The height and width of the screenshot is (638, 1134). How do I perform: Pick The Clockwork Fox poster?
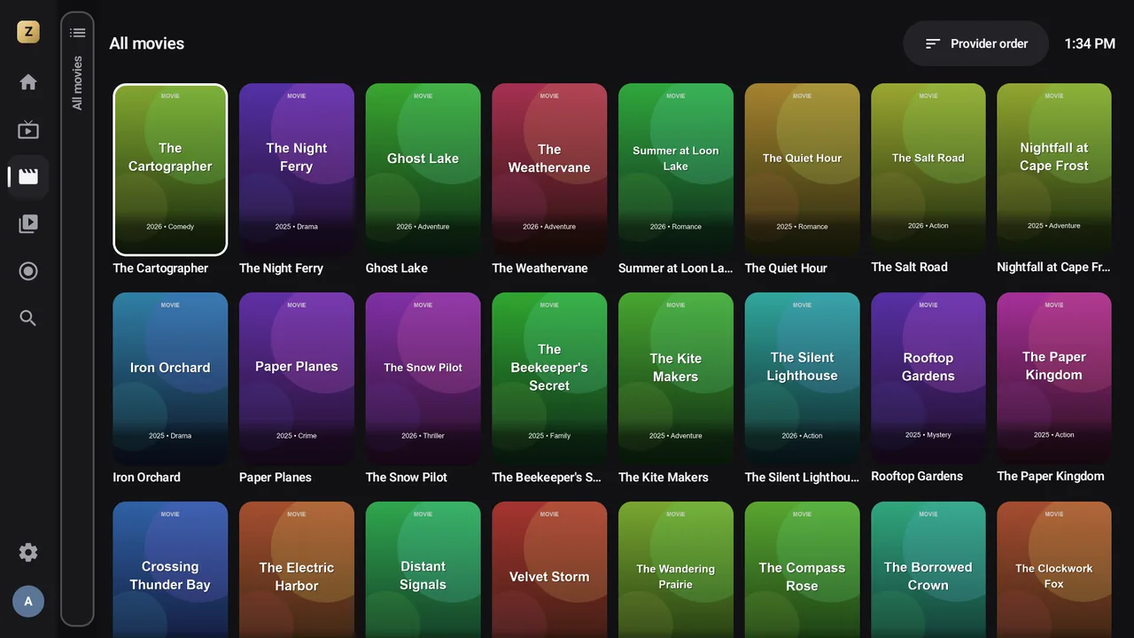click(x=1054, y=570)
